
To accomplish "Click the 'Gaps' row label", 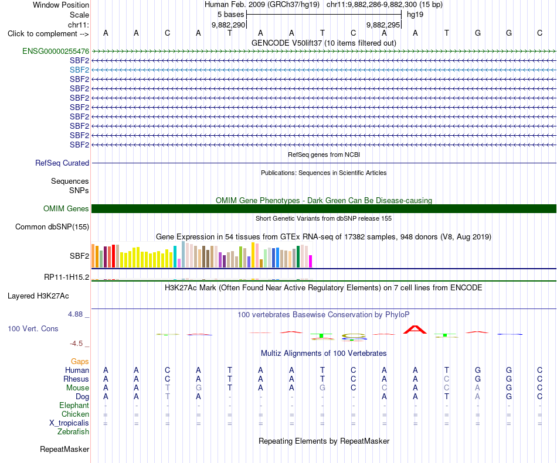I will pyautogui.click(x=80, y=361).
